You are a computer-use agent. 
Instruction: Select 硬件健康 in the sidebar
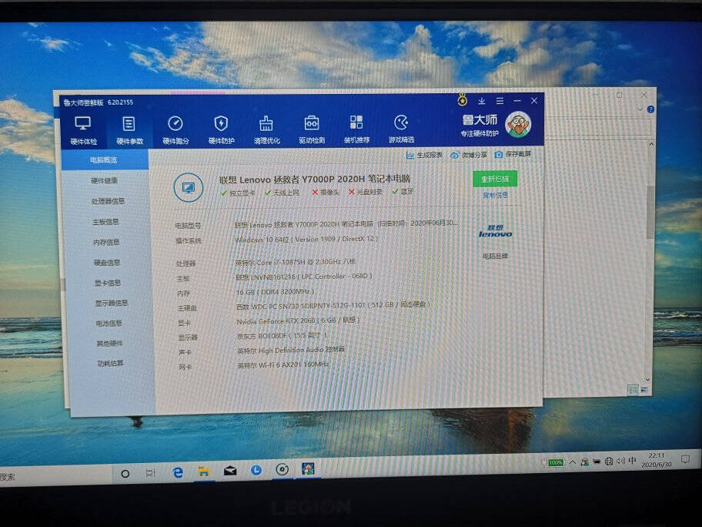105,180
